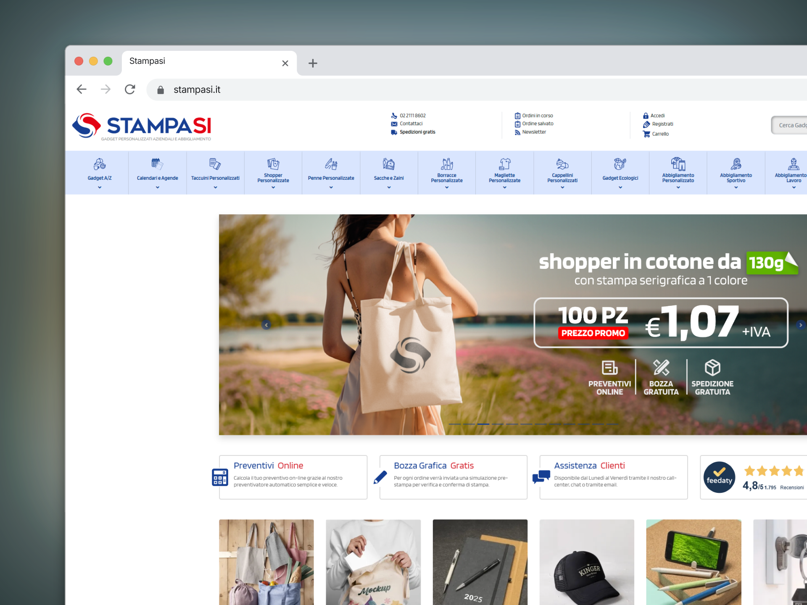Open the Gadget A/Z menu label
Image resolution: width=807 pixels, height=605 pixels.
pos(100,178)
